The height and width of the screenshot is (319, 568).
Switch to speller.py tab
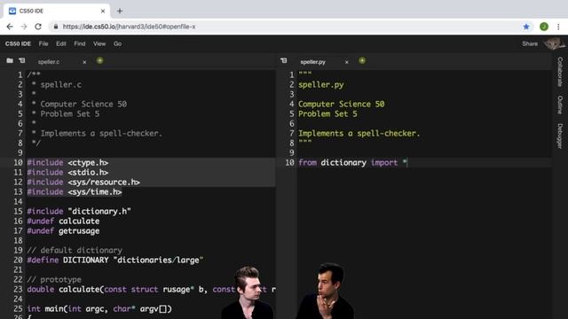tap(313, 62)
